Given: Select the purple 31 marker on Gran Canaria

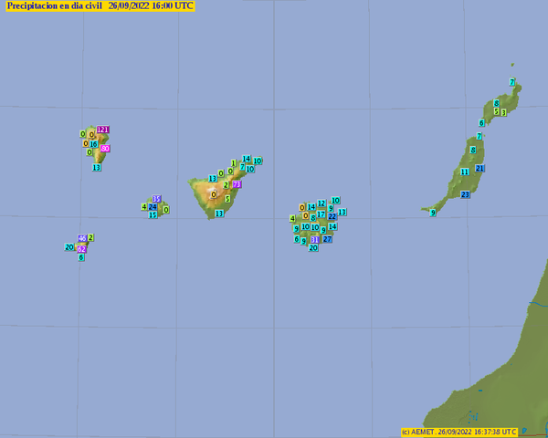Looking at the screenshot, I should pyautogui.click(x=314, y=240).
